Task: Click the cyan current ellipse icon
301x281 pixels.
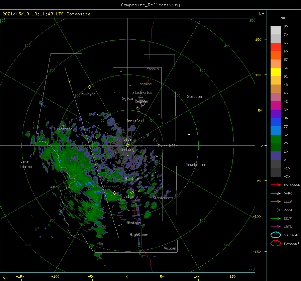Action: point(276,235)
